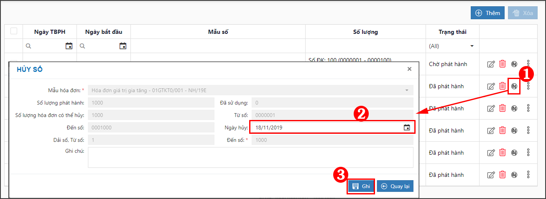Click edit icon in Chờ phát hành row
Screen dimensions: 546x199
coord(491,64)
